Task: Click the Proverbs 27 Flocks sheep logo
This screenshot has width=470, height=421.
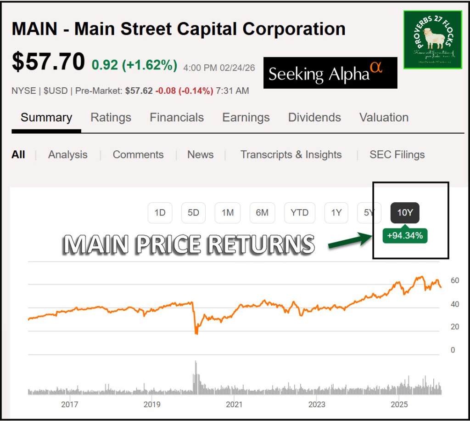Action: pos(432,40)
